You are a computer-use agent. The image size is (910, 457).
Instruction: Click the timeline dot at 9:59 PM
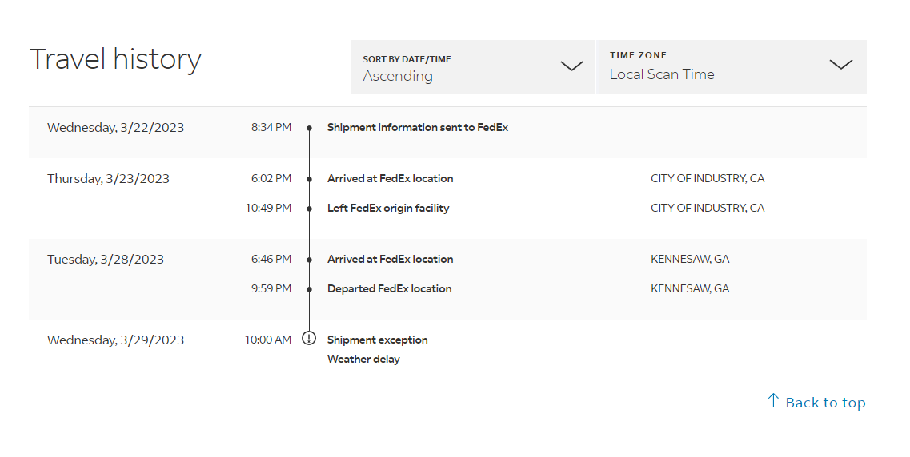coord(309,289)
